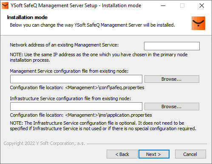Screen dimensions: 212x164
Task: Proceed with the Next > button
Action: click(154, 154)
